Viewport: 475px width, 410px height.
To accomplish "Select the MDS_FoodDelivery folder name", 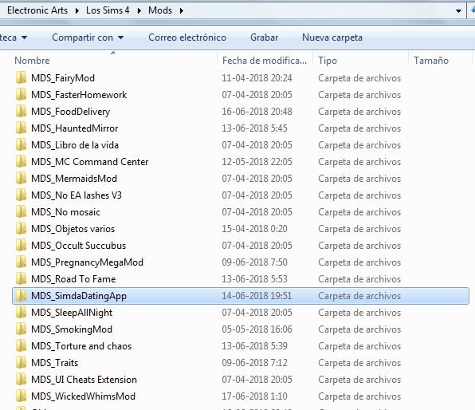I will (x=71, y=112).
